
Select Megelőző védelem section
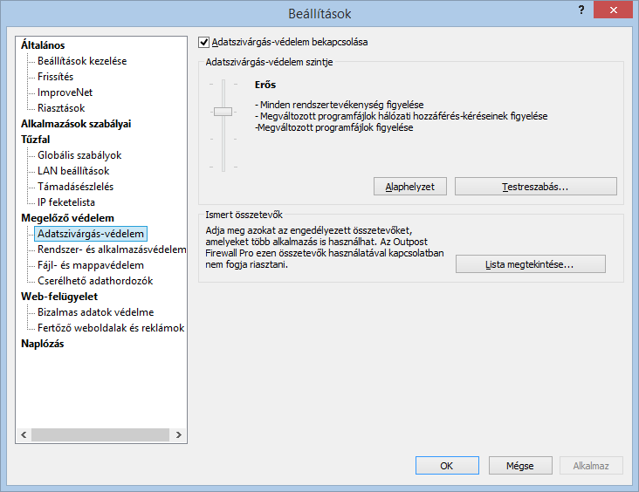[x=67, y=218]
